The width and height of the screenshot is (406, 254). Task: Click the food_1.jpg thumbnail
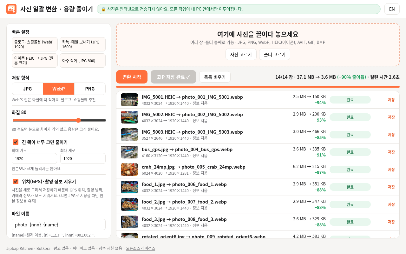click(x=129, y=187)
